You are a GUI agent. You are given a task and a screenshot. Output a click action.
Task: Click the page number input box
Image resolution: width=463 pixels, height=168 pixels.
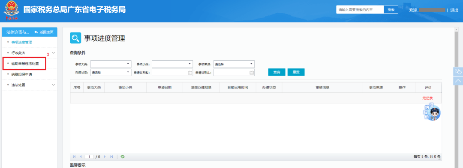click(89, 157)
